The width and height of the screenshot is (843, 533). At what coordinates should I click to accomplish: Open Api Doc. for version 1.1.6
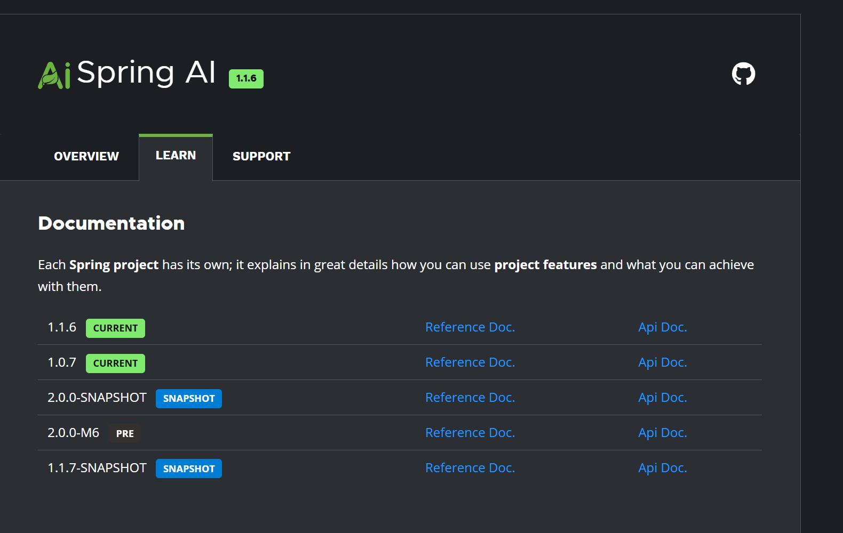tap(663, 327)
